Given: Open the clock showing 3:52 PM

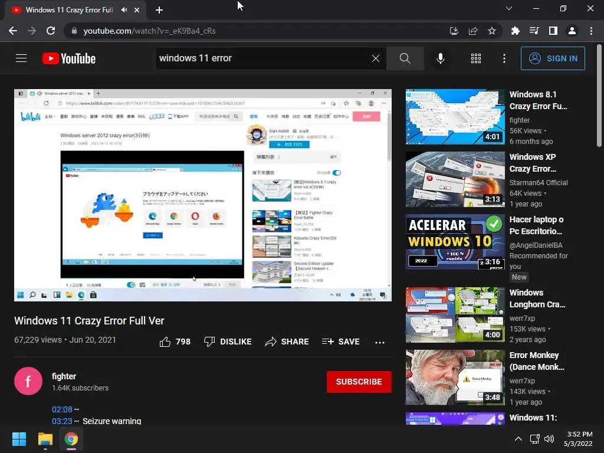Looking at the screenshot, I should coord(578,439).
